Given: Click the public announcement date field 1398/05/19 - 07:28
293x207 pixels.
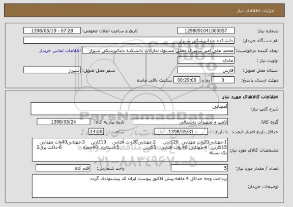Looking at the screenshot, I should pyautogui.click(x=52, y=31).
